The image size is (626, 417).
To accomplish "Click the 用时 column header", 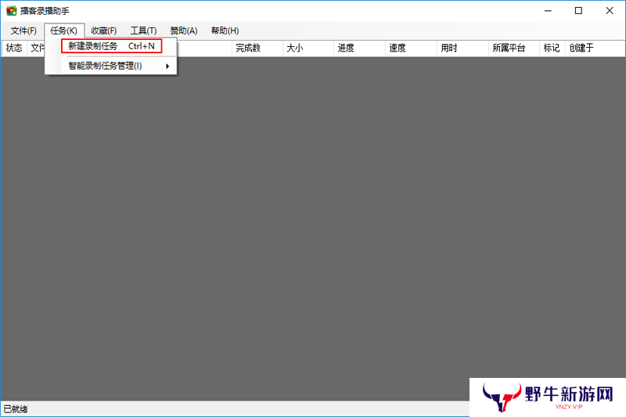I will (x=462, y=49).
